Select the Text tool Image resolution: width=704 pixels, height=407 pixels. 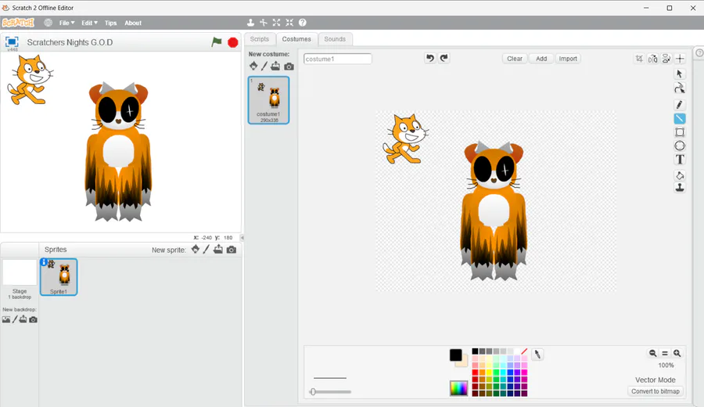679,160
